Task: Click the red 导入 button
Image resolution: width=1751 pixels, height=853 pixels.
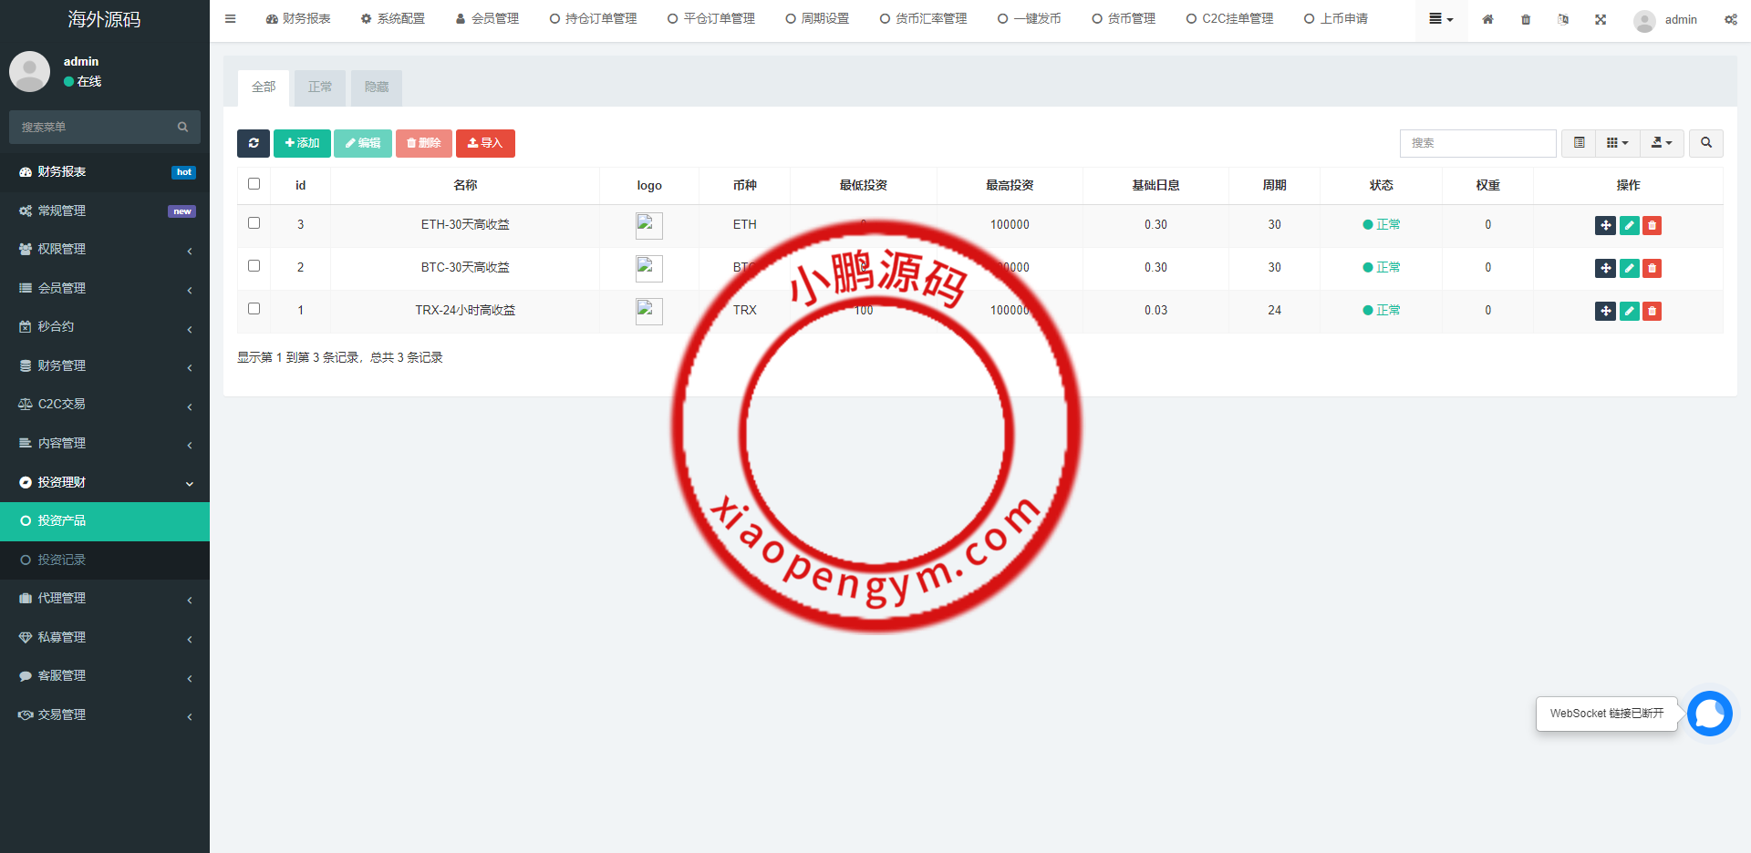Action: tap(485, 143)
